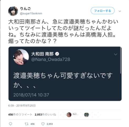Follow the user with フォローする button
This screenshot has height=127, width=129.
[x=103, y=11]
